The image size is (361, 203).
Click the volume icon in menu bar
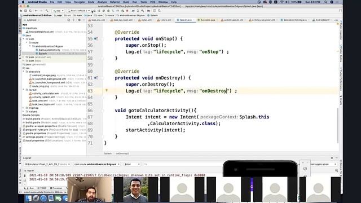(x=287, y=2)
